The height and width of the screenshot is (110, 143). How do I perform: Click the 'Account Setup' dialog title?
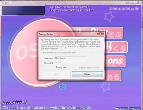tap(46, 34)
